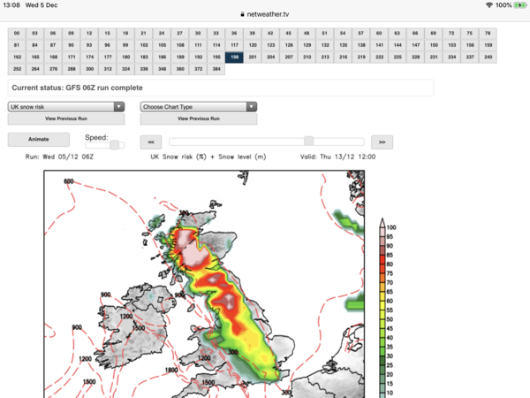The width and height of the screenshot is (530, 398).
Task: Open the Choose Chart Type dropdown
Action: tap(199, 106)
